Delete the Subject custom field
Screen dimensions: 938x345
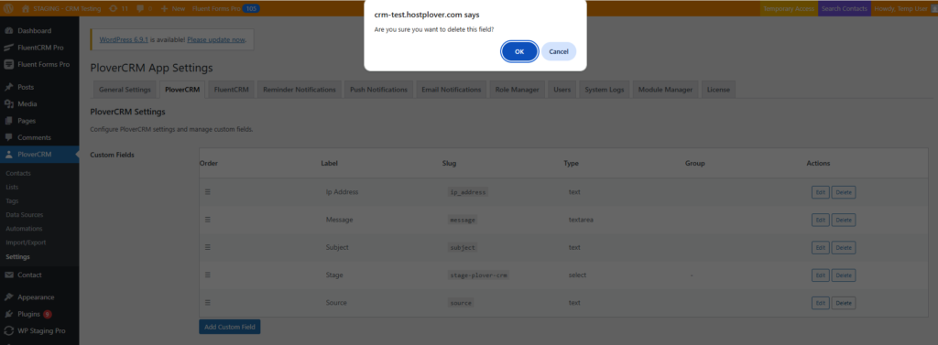(844, 247)
